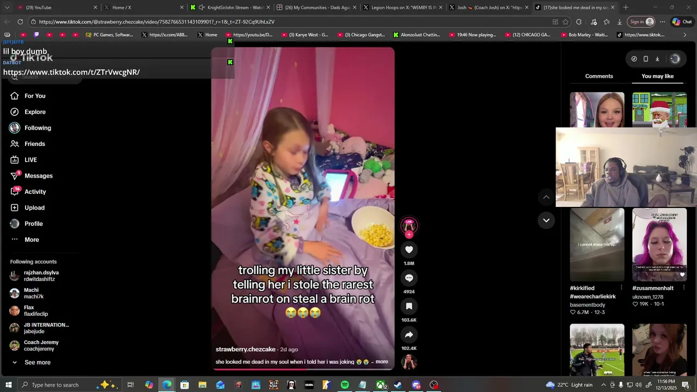Switch to the Comments tab

[x=599, y=76]
